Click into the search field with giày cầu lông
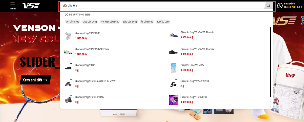The image size is (304, 122). tap(163, 6)
